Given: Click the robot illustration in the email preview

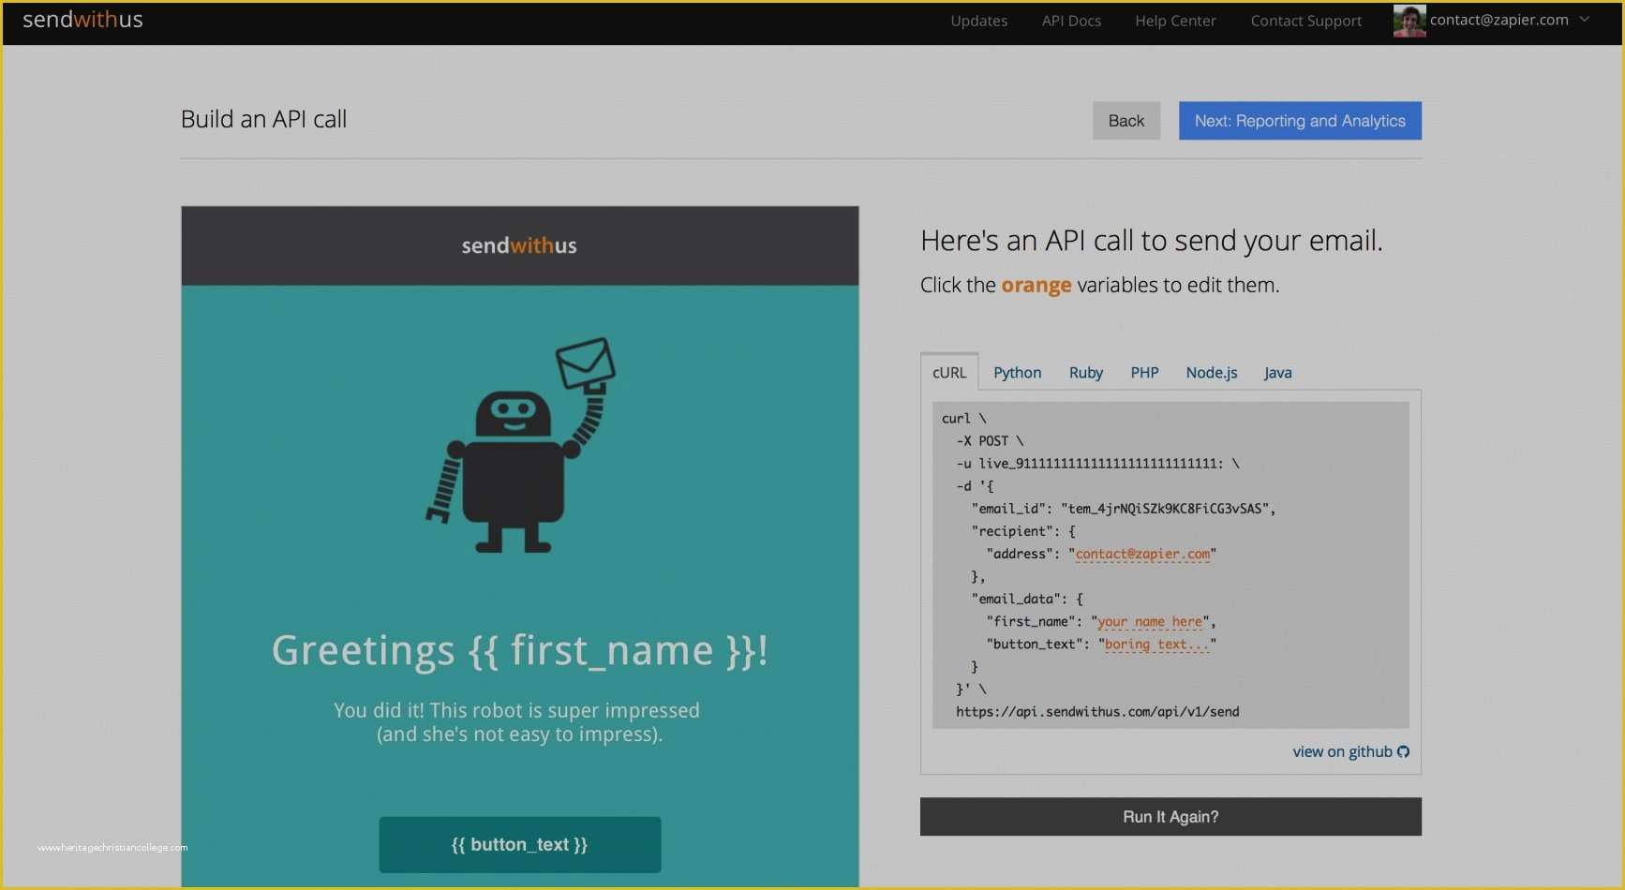Looking at the screenshot, I should pyautogui.click(x=521, y=446).
